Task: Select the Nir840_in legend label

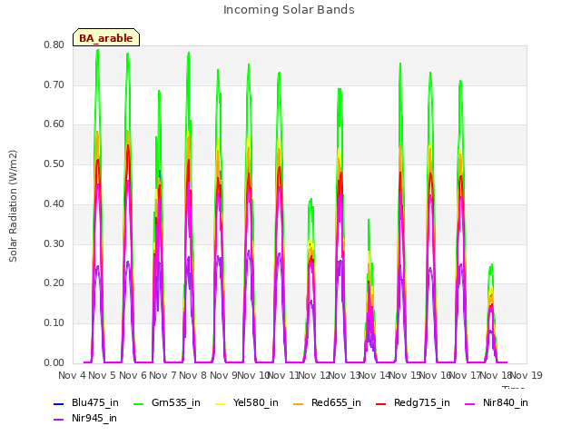Action: tap(506, 402)
